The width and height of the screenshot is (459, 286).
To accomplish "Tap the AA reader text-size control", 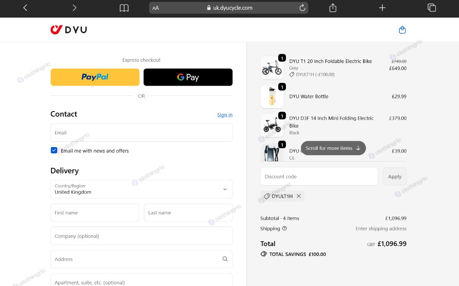I will (156, 8).
